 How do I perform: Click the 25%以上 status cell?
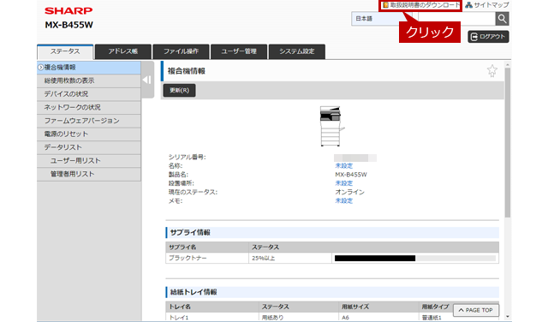tap(290, 258)
